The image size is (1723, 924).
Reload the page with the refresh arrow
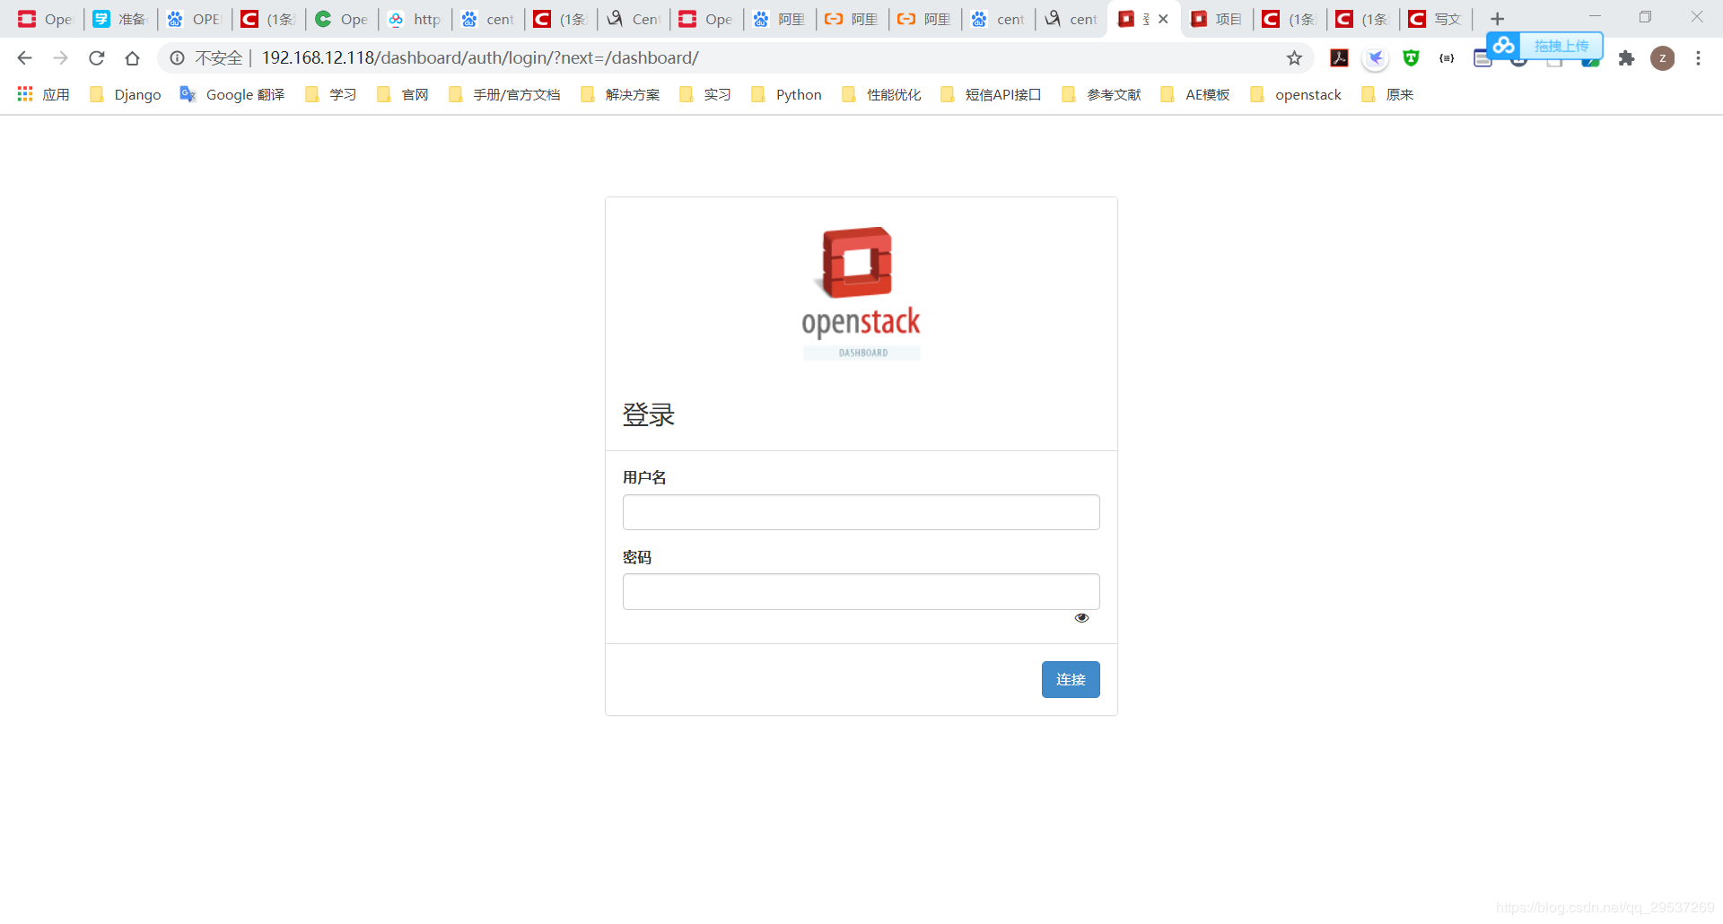(x=96, y=57)
